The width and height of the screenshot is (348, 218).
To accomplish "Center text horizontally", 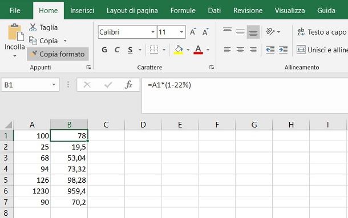I will (x=240, y=50).
